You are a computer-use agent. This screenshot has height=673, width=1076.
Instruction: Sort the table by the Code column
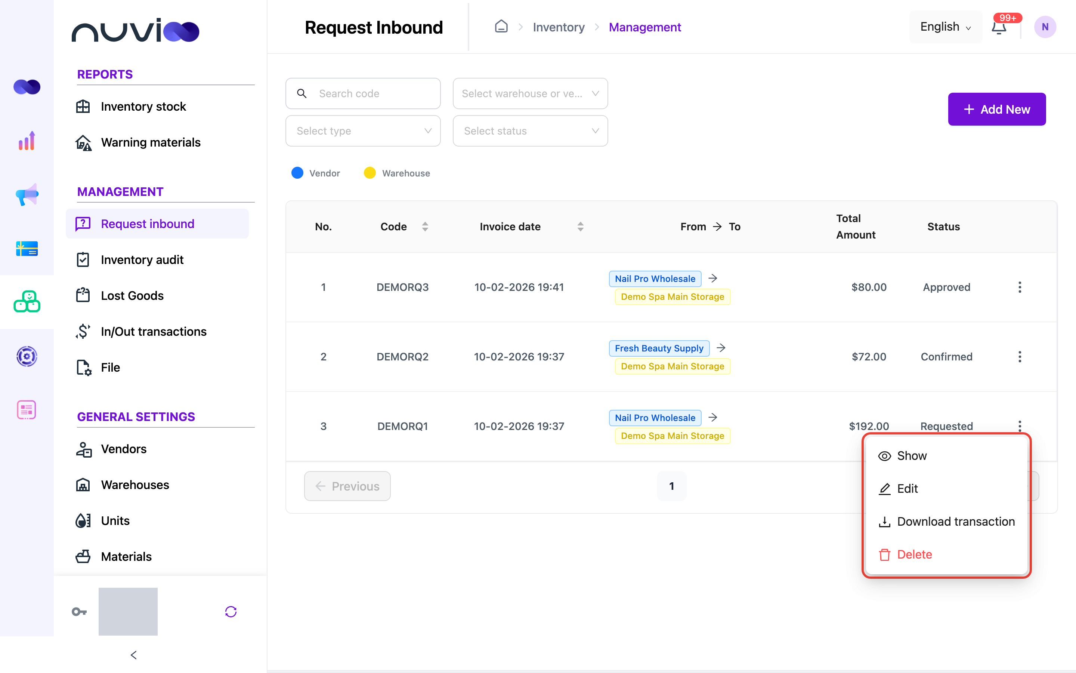[425, 227]
